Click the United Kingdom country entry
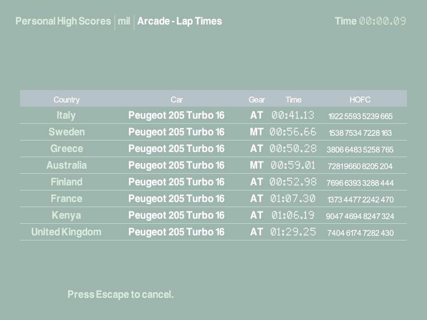427x320 pixels. coord(66,232)
